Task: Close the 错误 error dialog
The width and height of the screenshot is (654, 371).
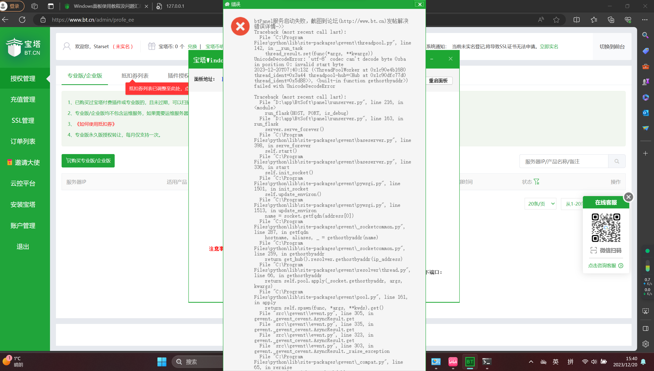Action: tap(420, 4)
